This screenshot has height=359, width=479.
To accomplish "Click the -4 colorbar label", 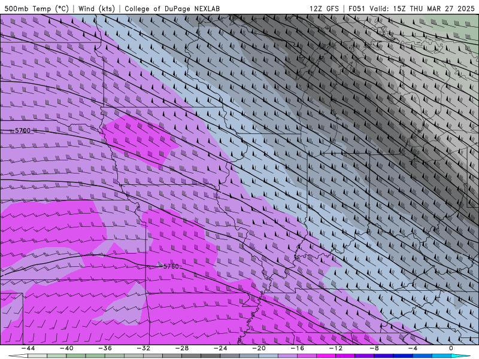I will point(413,348).
